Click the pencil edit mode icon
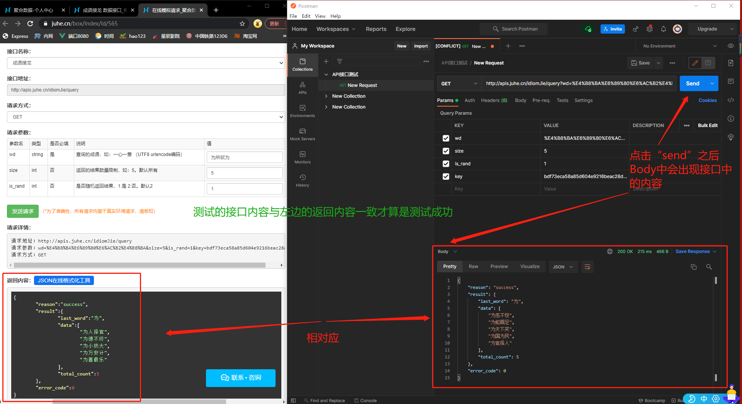742x404 pixels. (695, 63)
